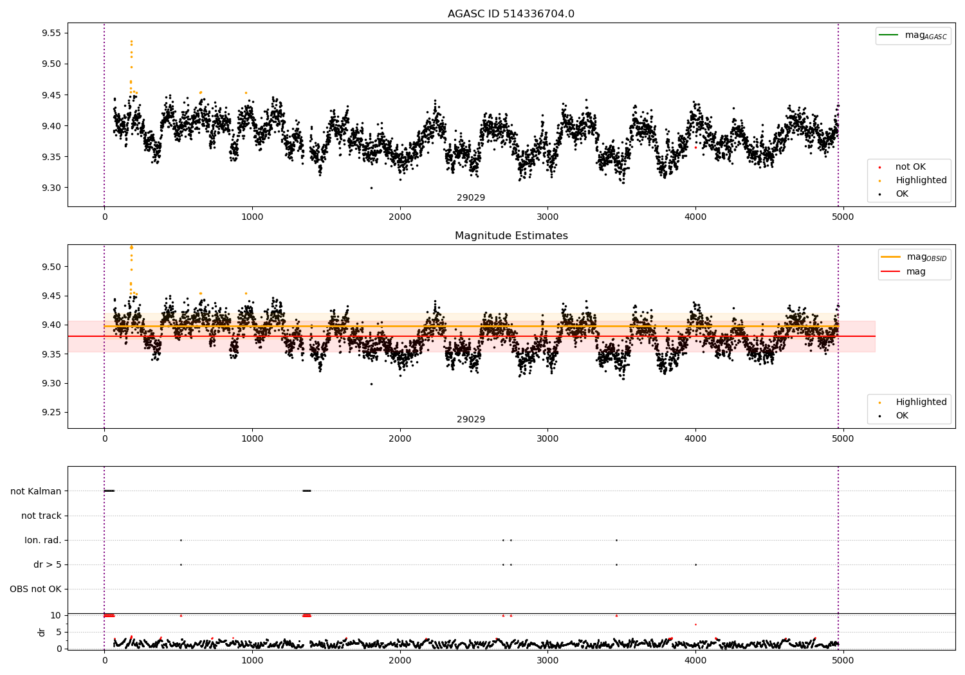965x675 pixels.
Task: Click the lone low outlier near 1800 in top plot
Action: [371, 188]
